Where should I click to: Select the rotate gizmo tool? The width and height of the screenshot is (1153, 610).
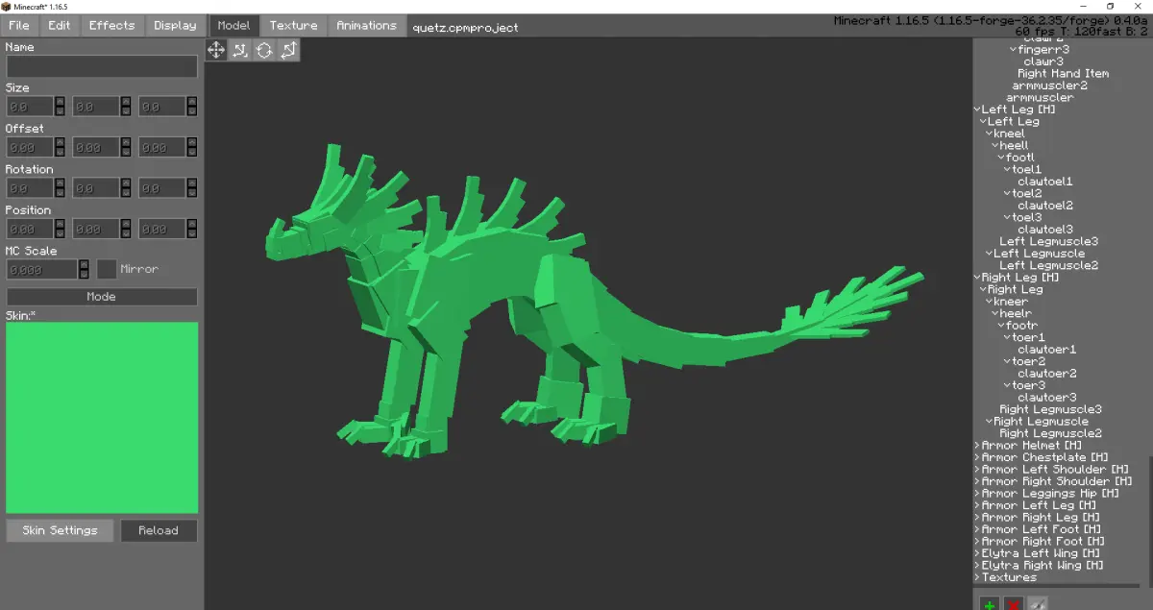pos(264,50)
